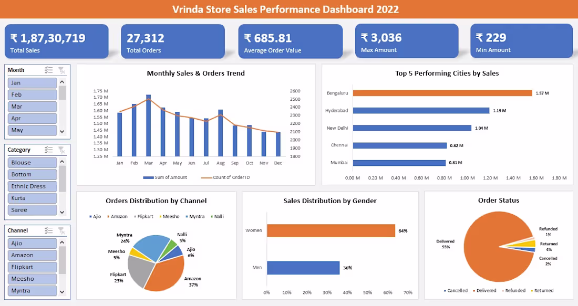Click the Aug bar in monthly trend
The height and width of the screenshot is (306, 578).
click(x=221, y=133)
